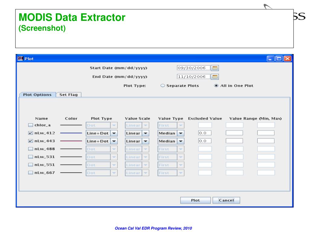Uncheck the nLw_443 checkbox
Viewport: 309px width, 232px height.
(30, 141)
